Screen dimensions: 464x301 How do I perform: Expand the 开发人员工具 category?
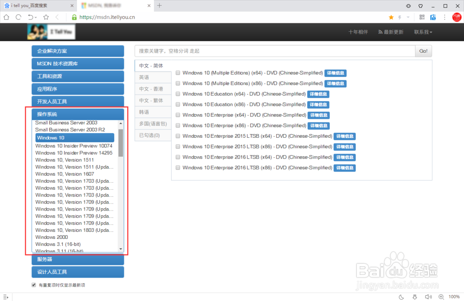tap(78, 102)
